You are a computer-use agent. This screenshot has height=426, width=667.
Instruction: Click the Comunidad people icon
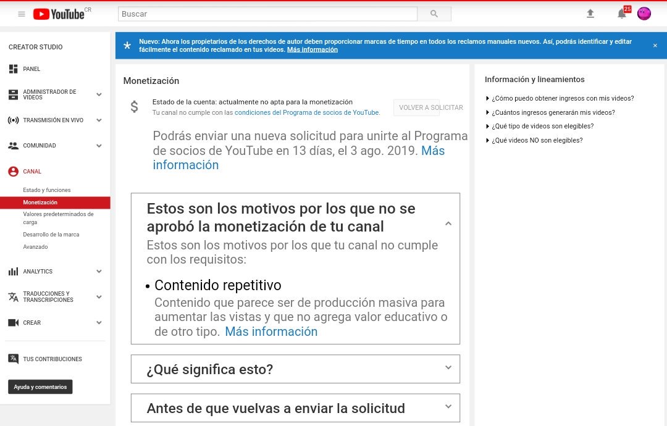(13, 146)
